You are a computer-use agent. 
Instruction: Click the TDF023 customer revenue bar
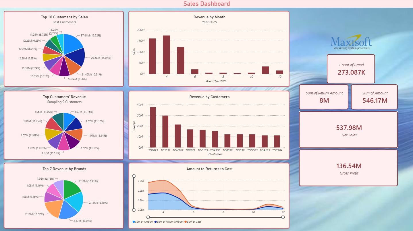[153, 127]
